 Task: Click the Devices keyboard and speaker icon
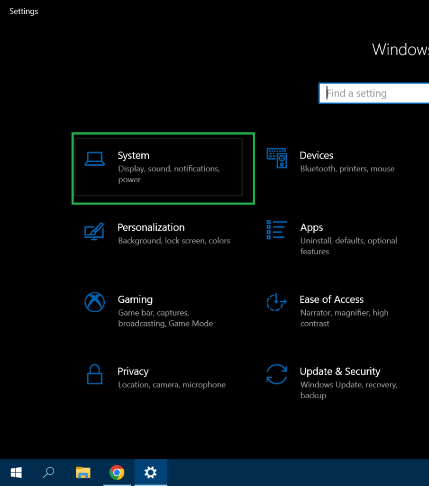(277, 158)
